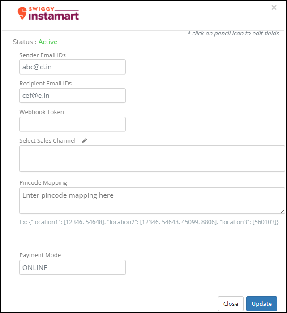This screenshot has width=287, height=313.
Task: Close the dialog using the X icon
Action: (x=274, y=8)
